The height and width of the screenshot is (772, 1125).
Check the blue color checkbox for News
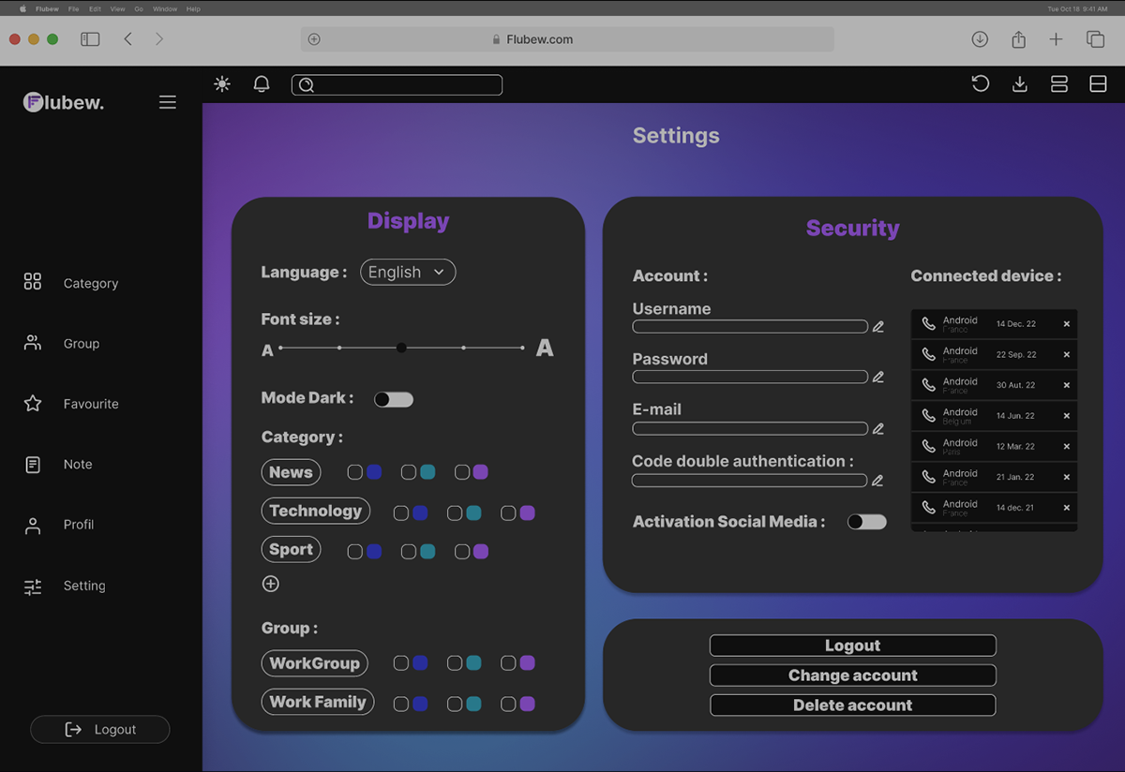click(355, 472)
